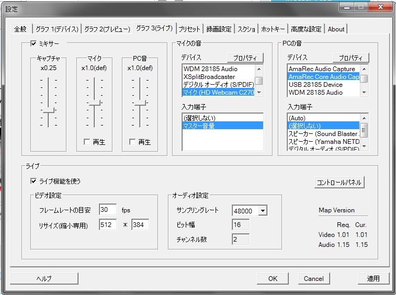The width and height of the screenshot is (396, 295).
Task: Open the グラフ 1(デバイス) tab
Action: 57,29
